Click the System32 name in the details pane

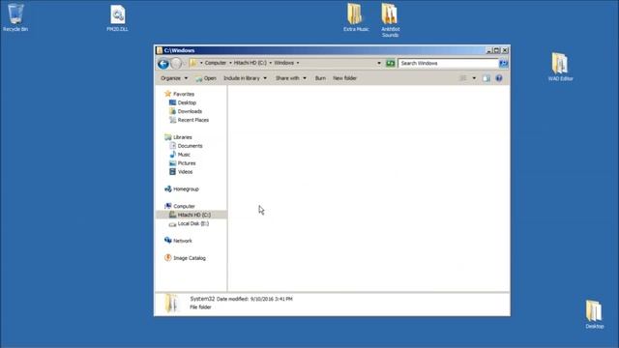coord(202,299)
